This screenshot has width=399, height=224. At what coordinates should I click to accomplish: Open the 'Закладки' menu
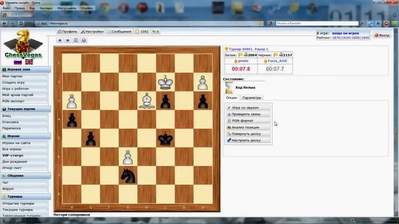click(x=46, y=8)
